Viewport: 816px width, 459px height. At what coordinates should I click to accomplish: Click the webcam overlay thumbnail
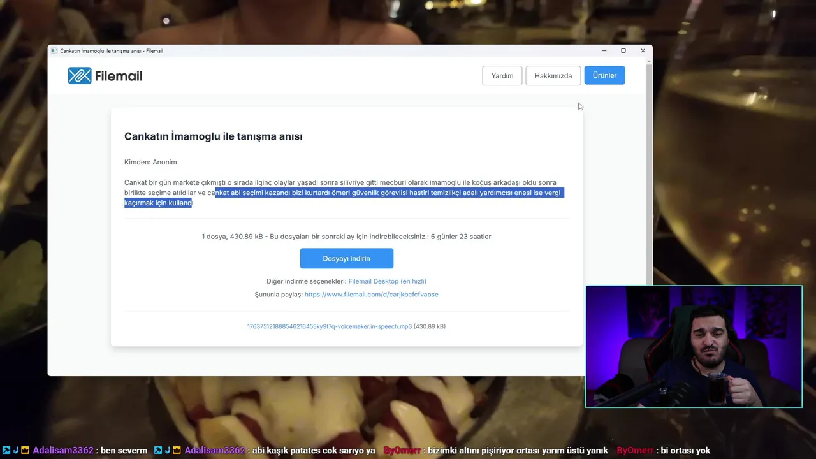tap(694, 346)
